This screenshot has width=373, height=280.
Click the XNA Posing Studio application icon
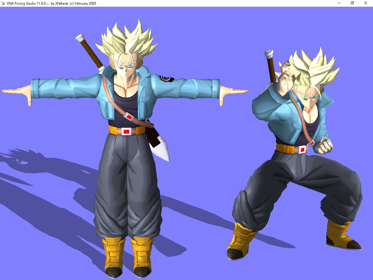[3, 3]
